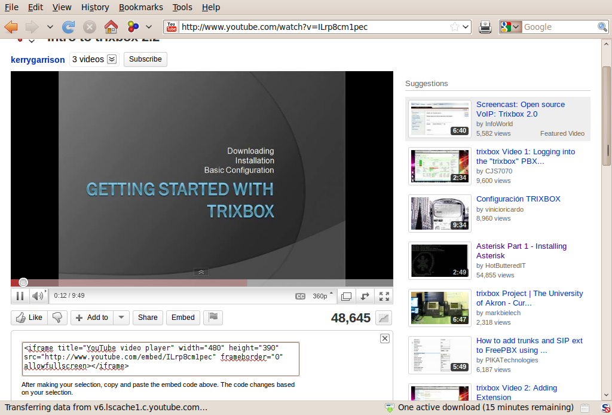The image size is (612, 415).
Task: Click the browser Back arrow
Action: (11, 27)
